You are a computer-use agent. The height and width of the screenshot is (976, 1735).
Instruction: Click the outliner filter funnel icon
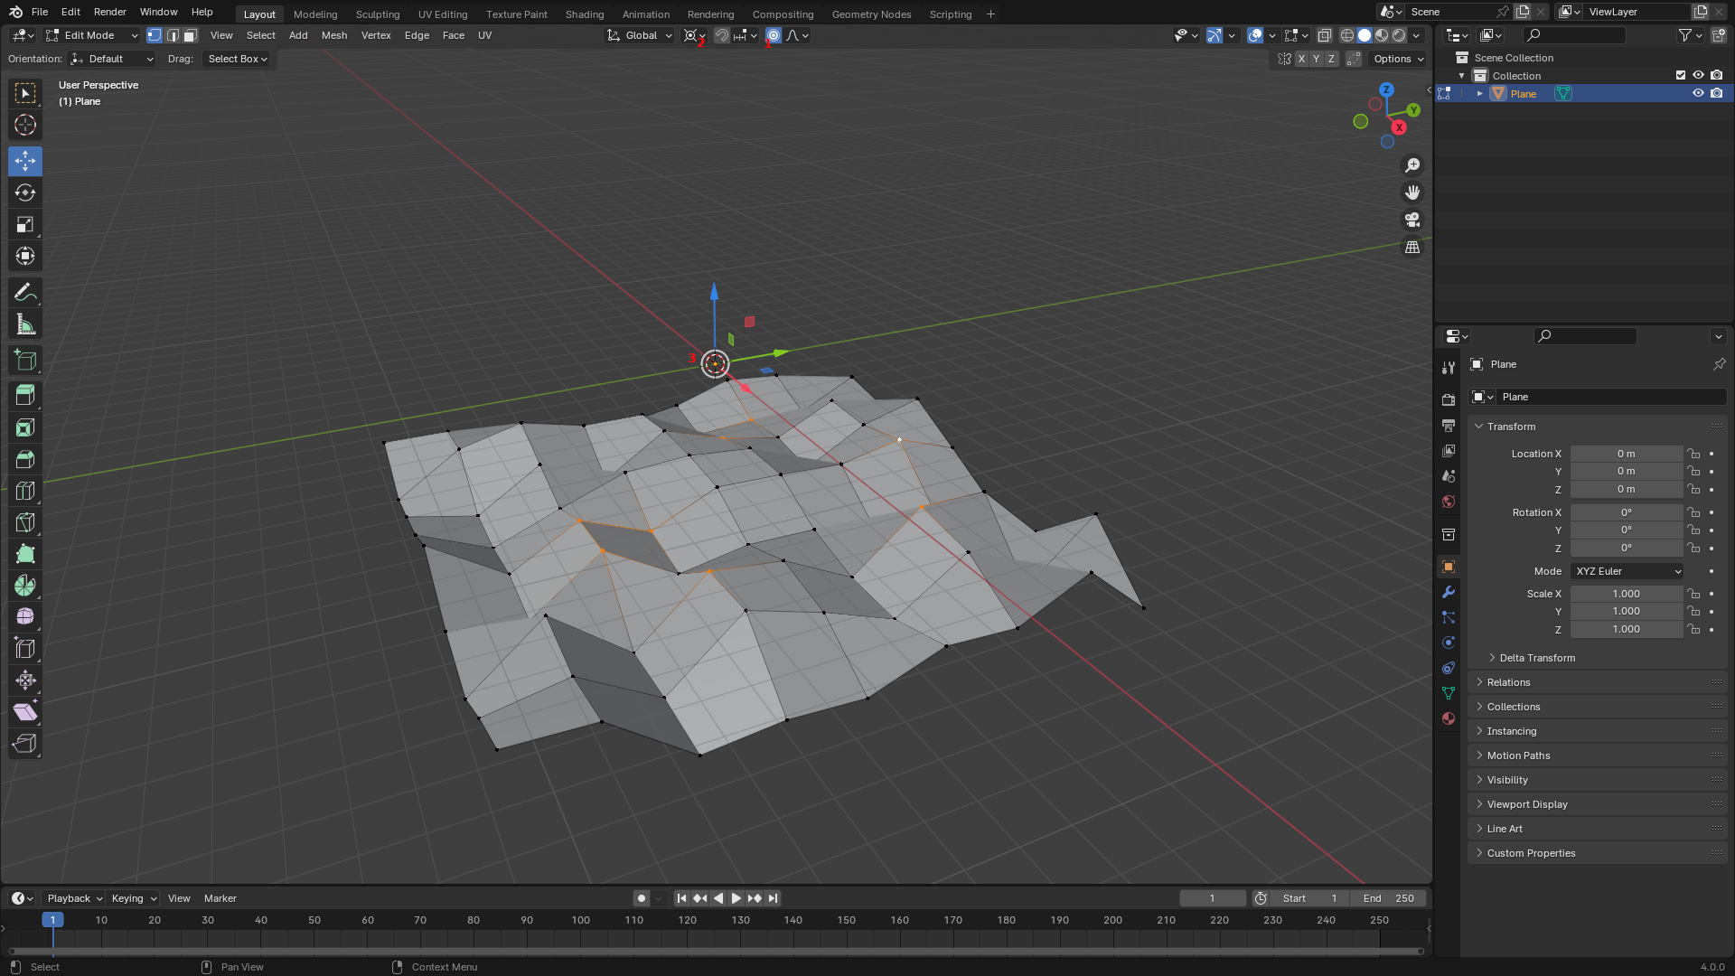tap(1685, 35)
